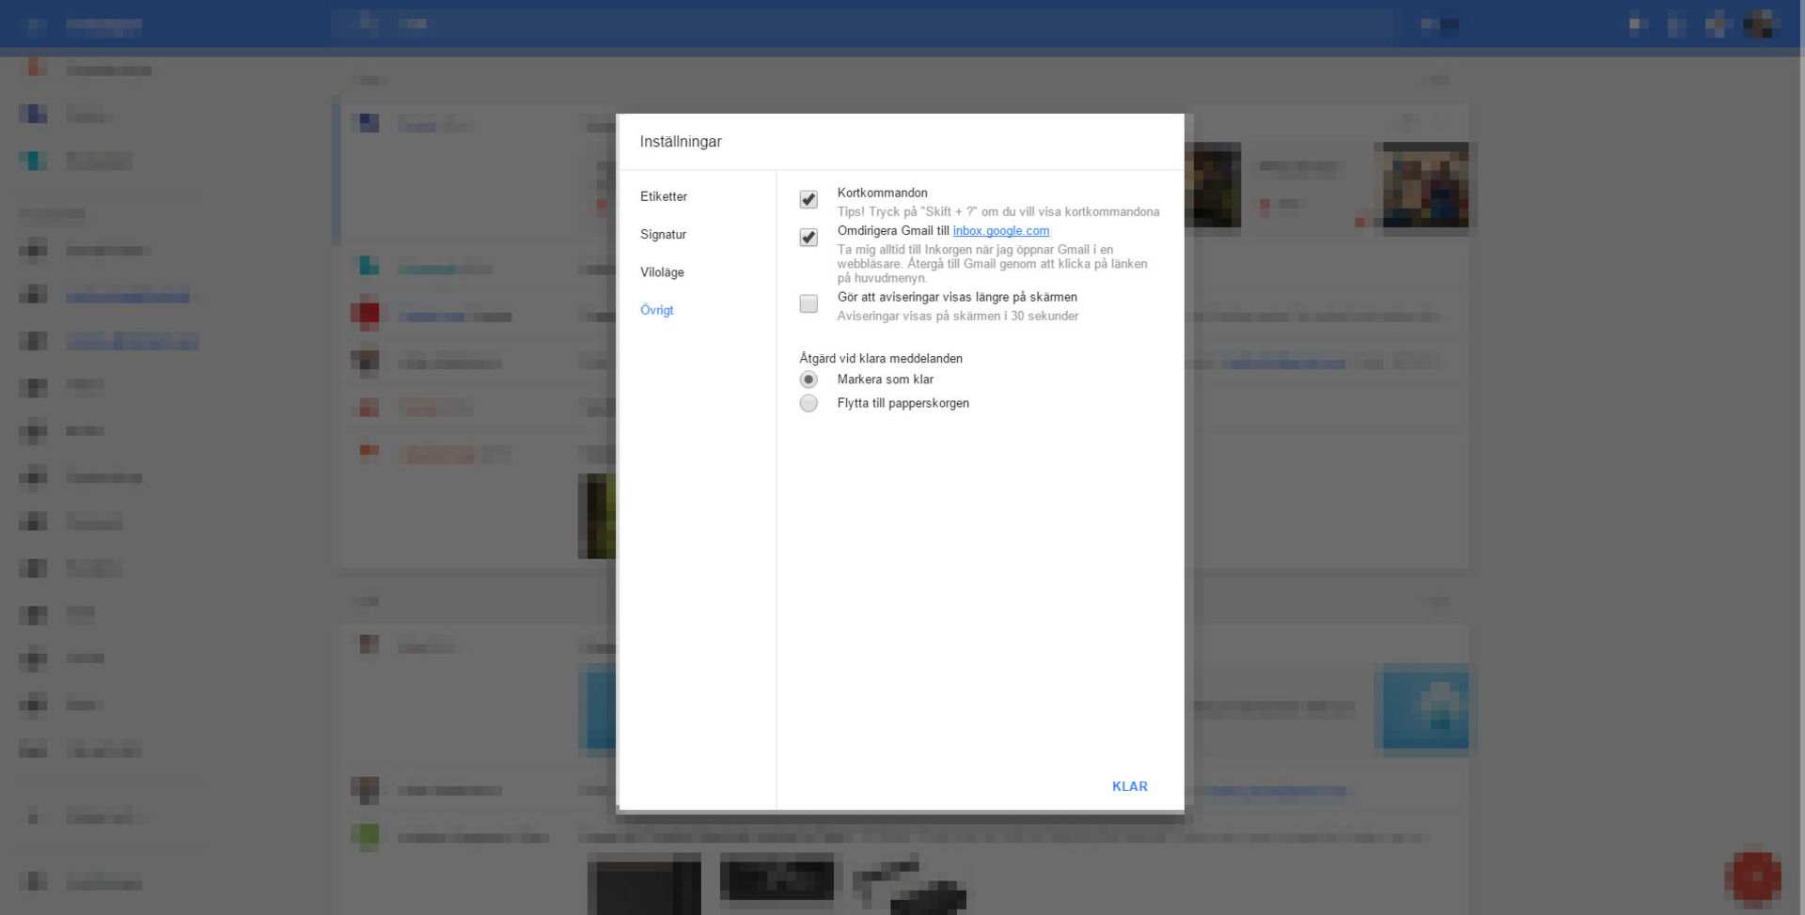Click the Åtgärd vid klara meddelanden heading
Viewport: 1805px width, 915px height.
coord(881,358)
